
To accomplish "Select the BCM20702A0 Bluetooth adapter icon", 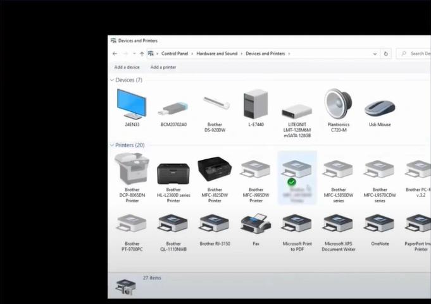I will coord(173,107).
